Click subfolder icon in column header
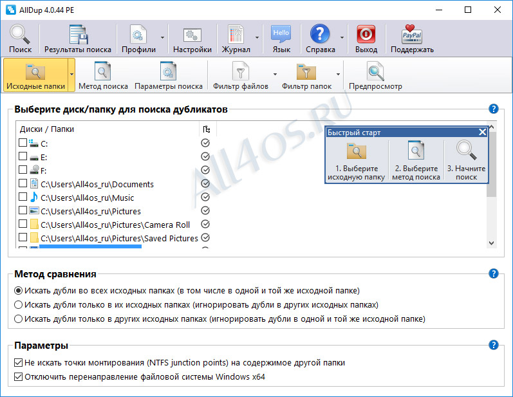The image size is (513, 397). 207,129
